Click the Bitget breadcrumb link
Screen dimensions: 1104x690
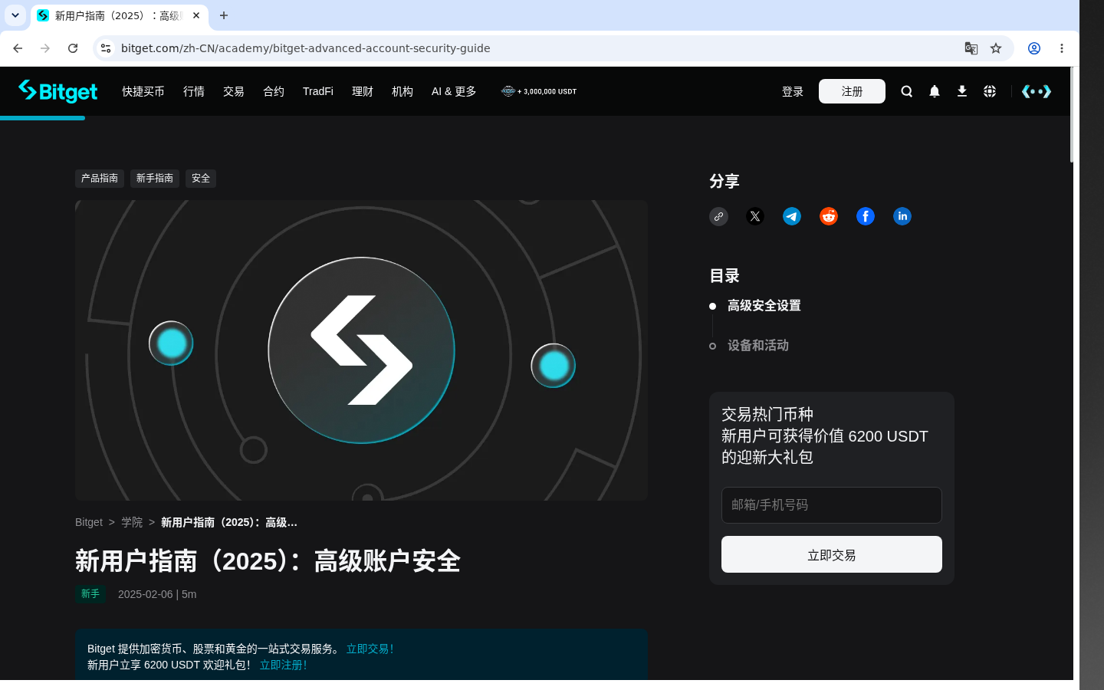89,522
